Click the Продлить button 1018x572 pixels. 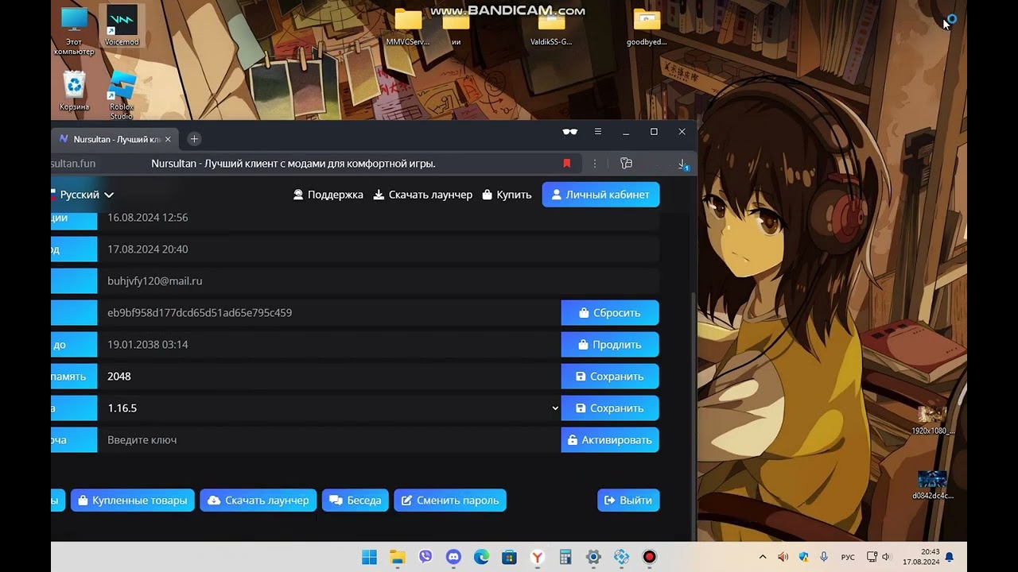(x=610, y=345)
